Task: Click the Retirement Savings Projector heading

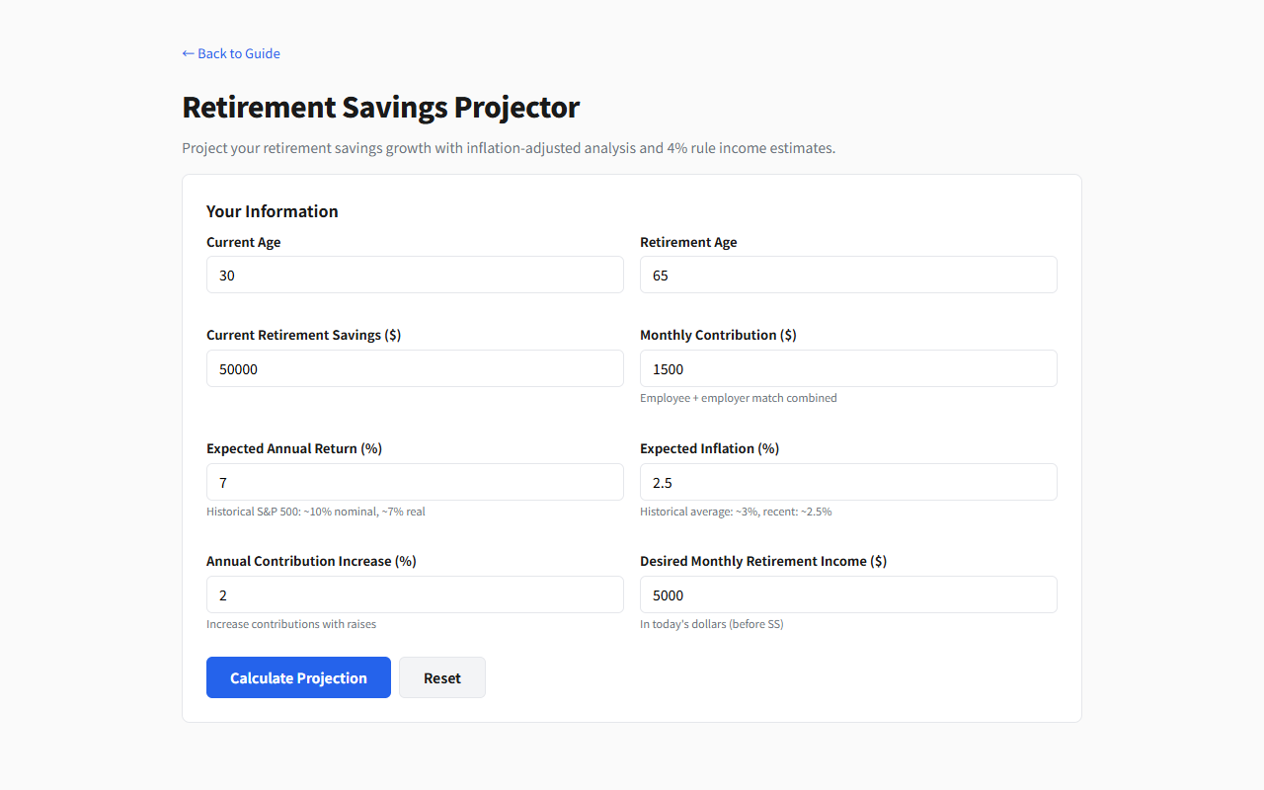Action: (381, 107)
